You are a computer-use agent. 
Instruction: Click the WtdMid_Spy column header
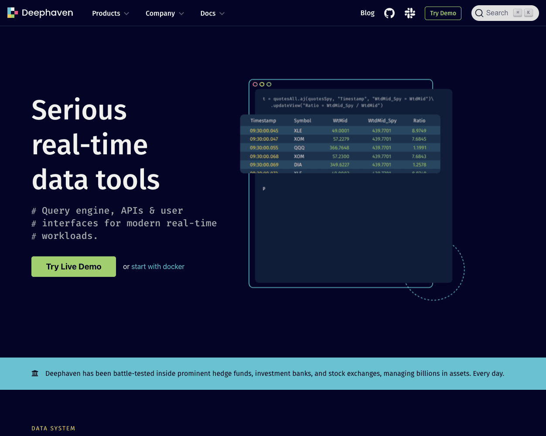382,121
